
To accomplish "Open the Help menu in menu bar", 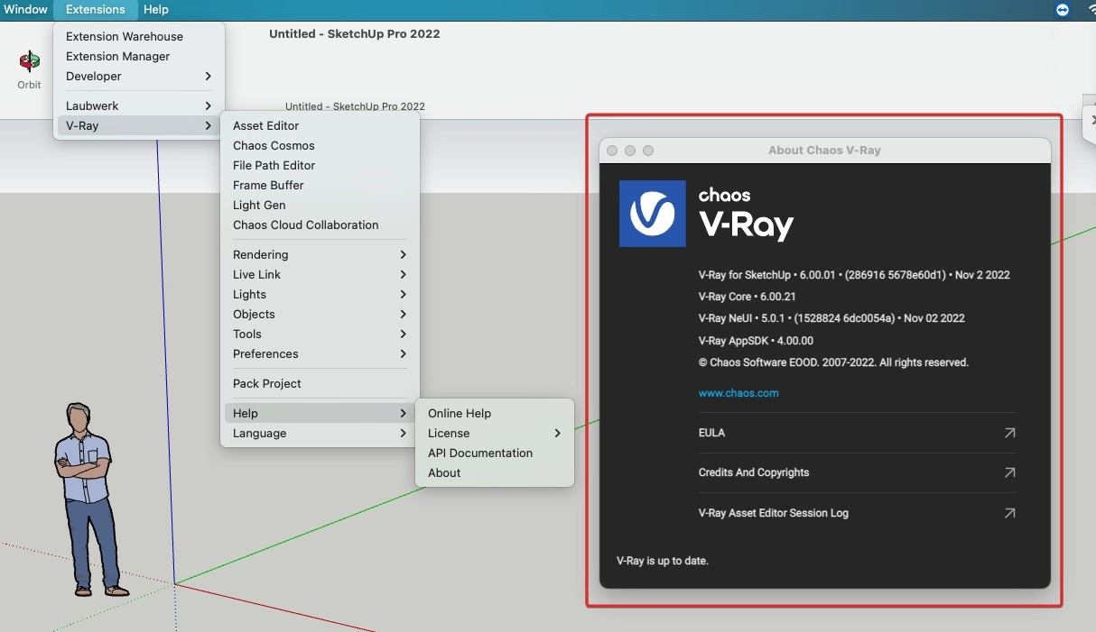I will [x=156, y=9].
